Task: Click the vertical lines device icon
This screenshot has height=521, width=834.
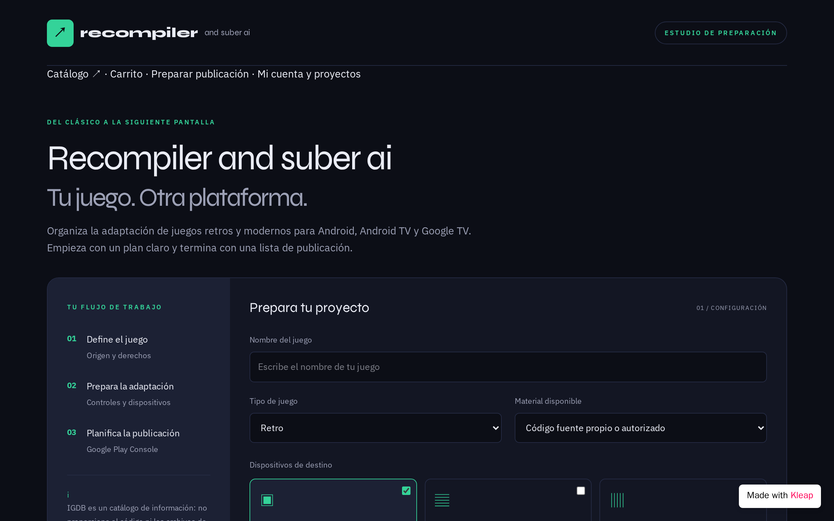Action: [x=617, y=500]
